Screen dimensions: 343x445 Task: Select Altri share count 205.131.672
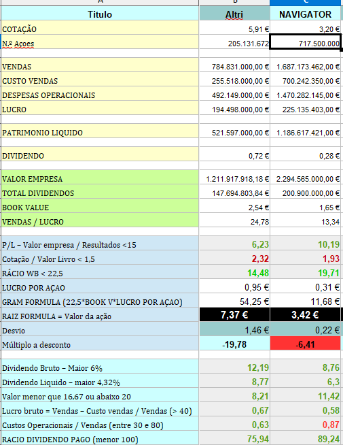(x=234, y=43)
